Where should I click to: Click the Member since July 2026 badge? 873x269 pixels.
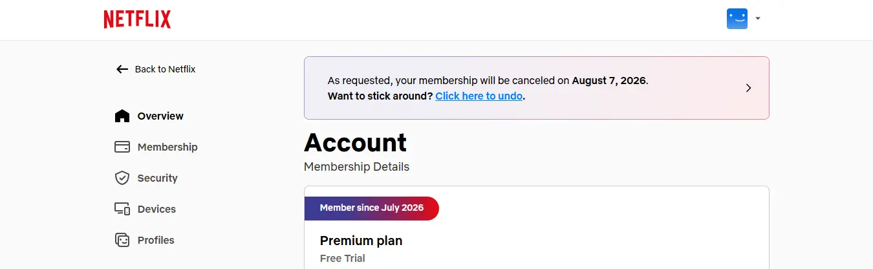tap(372, 208)
